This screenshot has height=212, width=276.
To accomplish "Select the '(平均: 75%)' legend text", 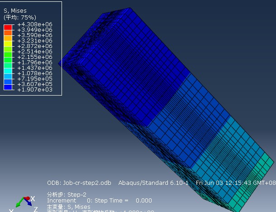I will 20,18.
